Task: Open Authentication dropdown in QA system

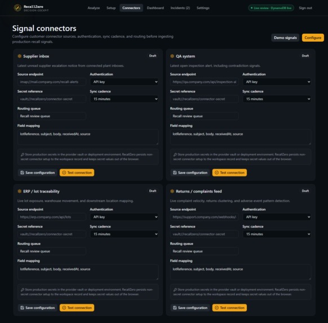Action: point(277,82)
